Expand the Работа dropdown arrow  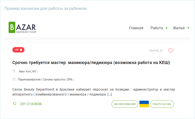click(x=166, y=28)
